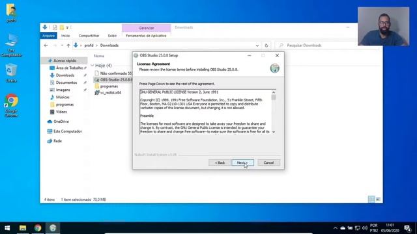Select the programas folder in file list
The width and height of the screenshot is (417, 234).
pos(106,86)
